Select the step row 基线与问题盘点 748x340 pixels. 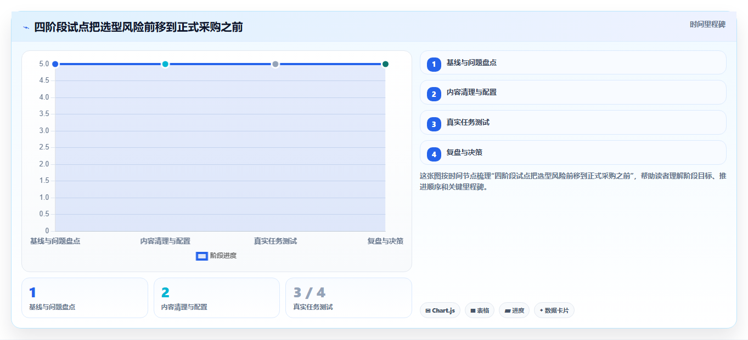(573, 62)
